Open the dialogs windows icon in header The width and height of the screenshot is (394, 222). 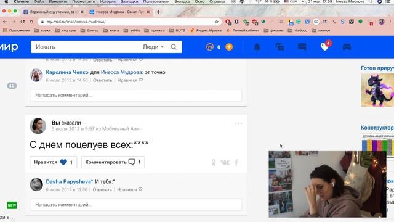coord(279,47)
